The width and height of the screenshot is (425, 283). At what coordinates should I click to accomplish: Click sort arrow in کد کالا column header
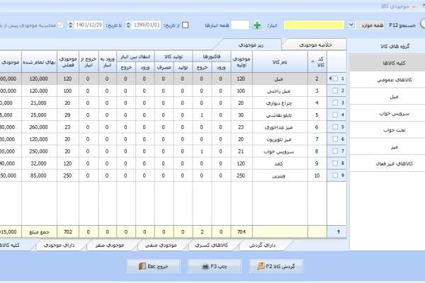[x=312, y=62]
